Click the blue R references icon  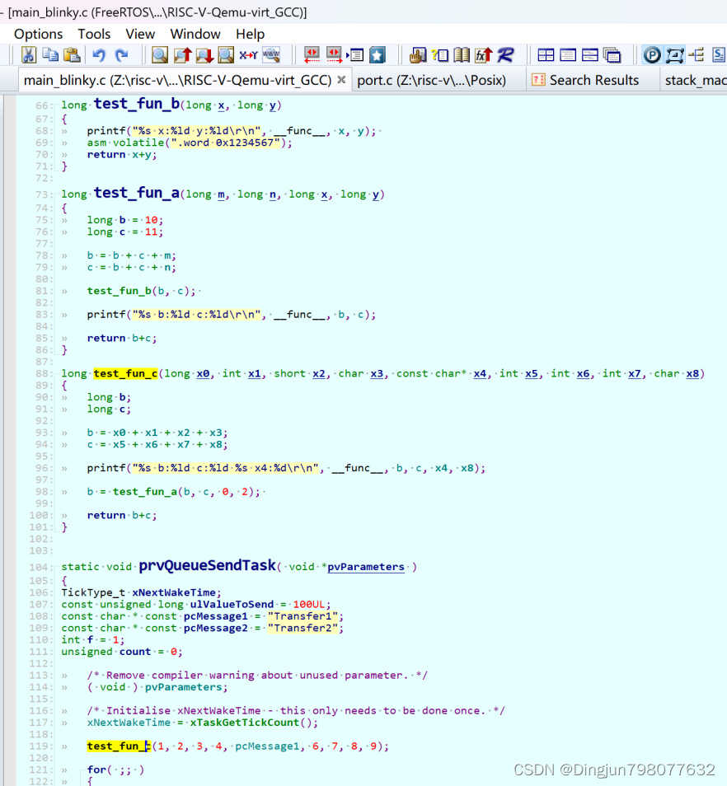click(505, 54)
